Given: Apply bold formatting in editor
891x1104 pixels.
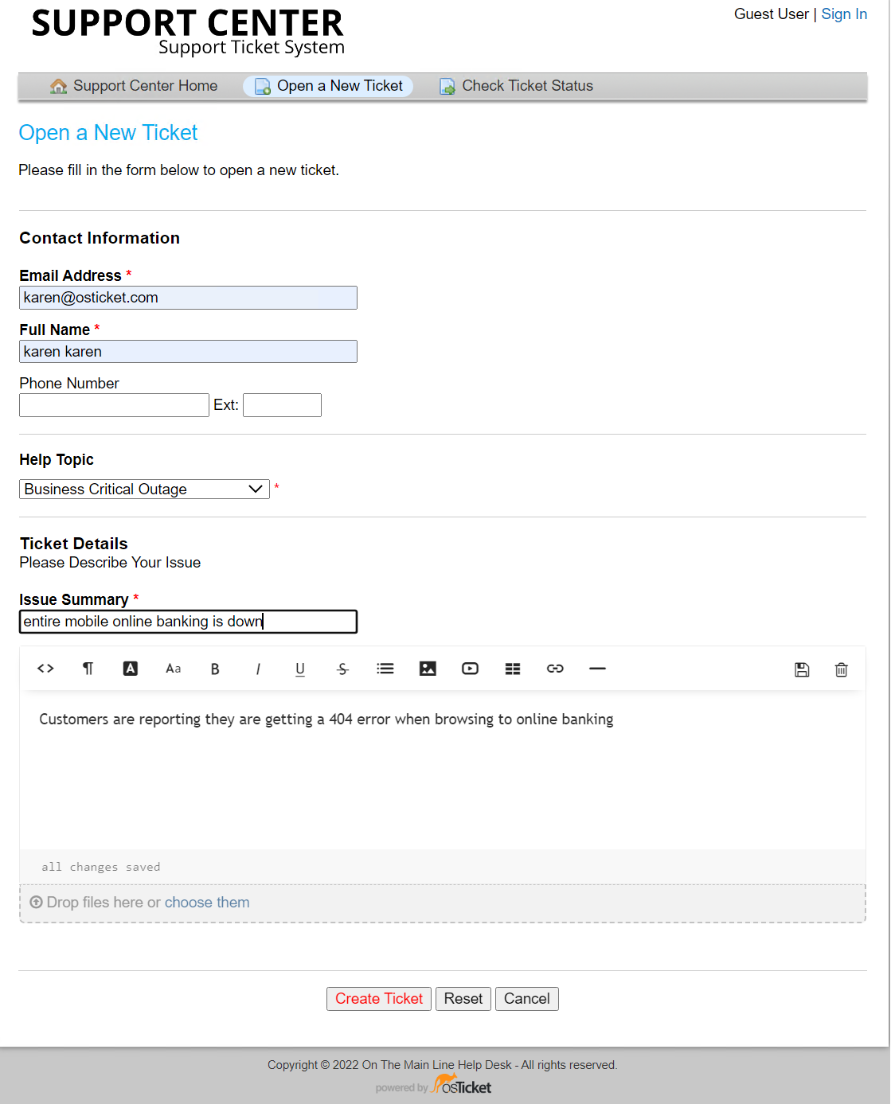Looking at the screenshot, I should pos(215,669).
